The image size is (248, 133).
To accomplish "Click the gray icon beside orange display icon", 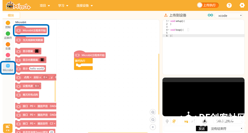I will [x=193, y=121].
